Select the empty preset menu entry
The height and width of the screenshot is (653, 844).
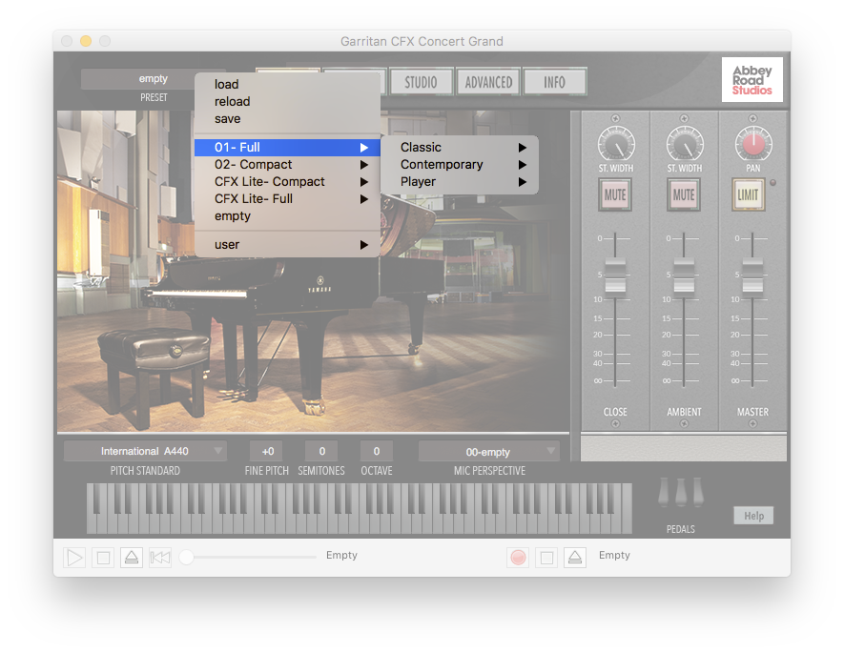(x=287, y=216)
